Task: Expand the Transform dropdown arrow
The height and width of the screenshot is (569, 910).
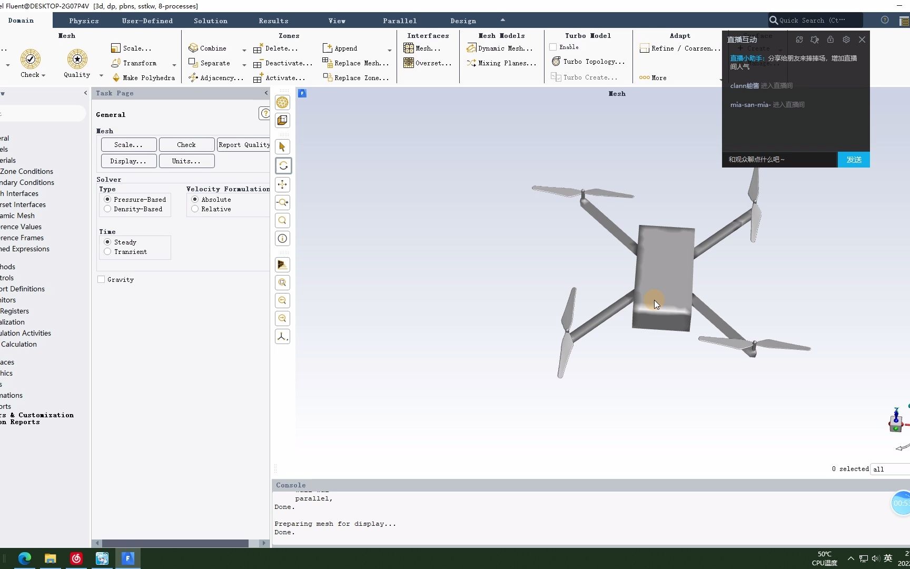Action: [x=174, y=65]
